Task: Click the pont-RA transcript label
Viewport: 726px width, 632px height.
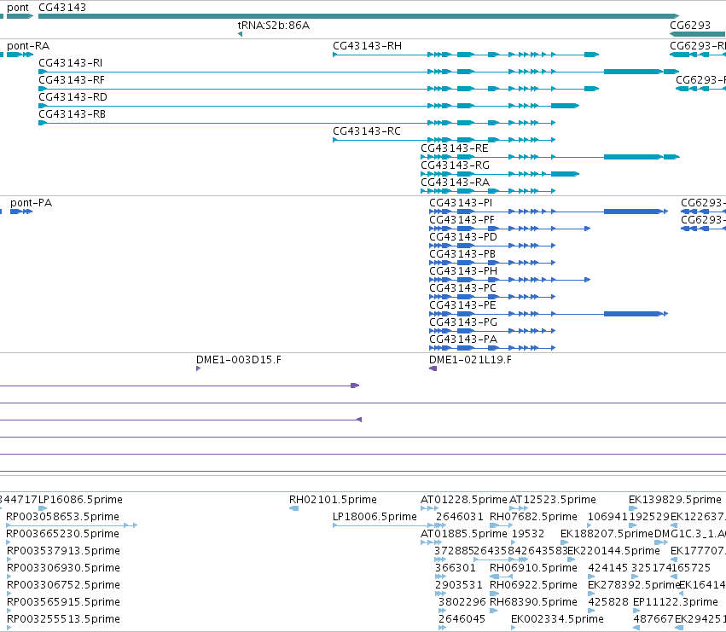Action: (x=28, y=46)
